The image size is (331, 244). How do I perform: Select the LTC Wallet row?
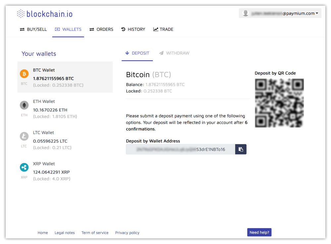pos(65,140)
